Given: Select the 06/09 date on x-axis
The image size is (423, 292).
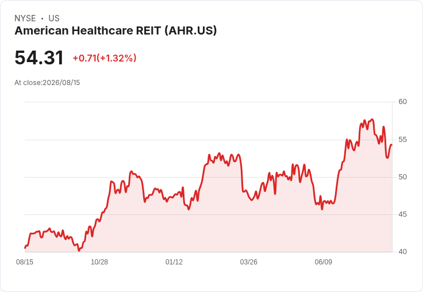Looking at the screenshot, I should (323, 262).
